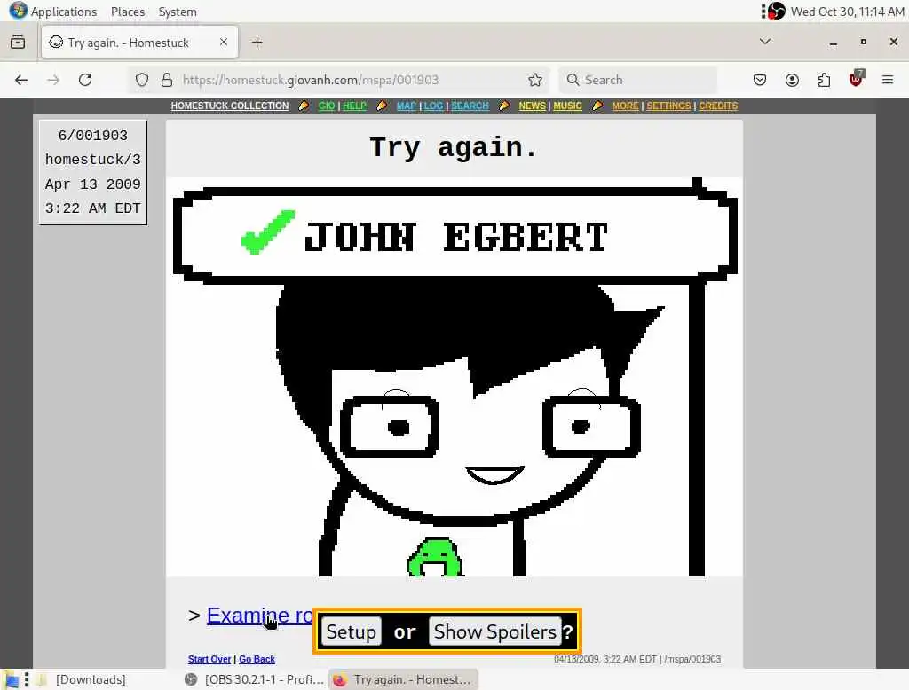909x690 pixels.
Task: Close the Try again Homestuck tab
Action: tap(224, 42)
